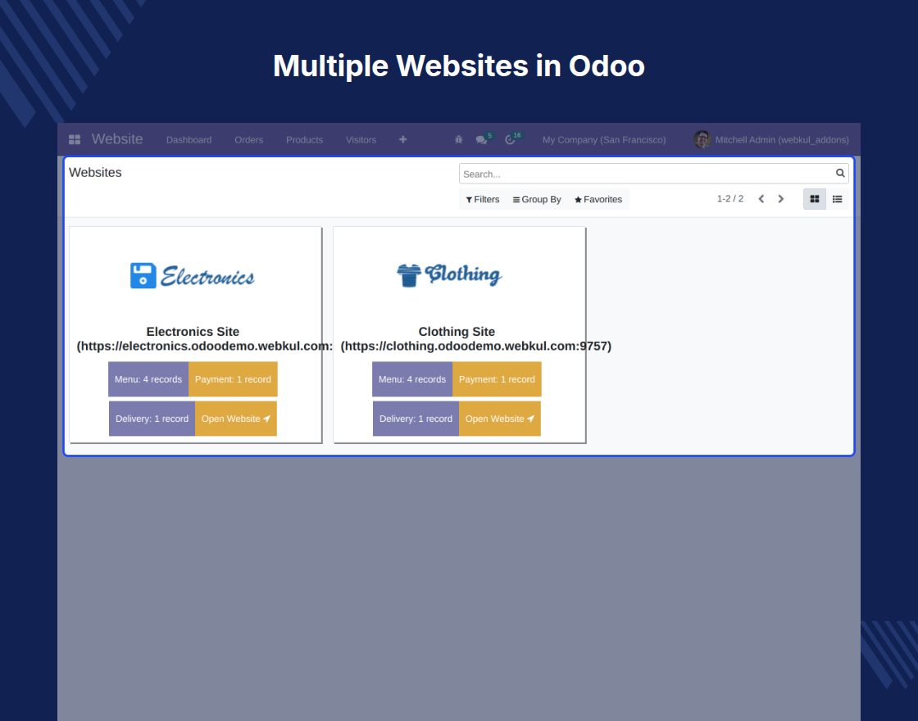Viewport: 918px width, 721px height.
Task: Open the Products menu
Action: (x=304, y=140)
